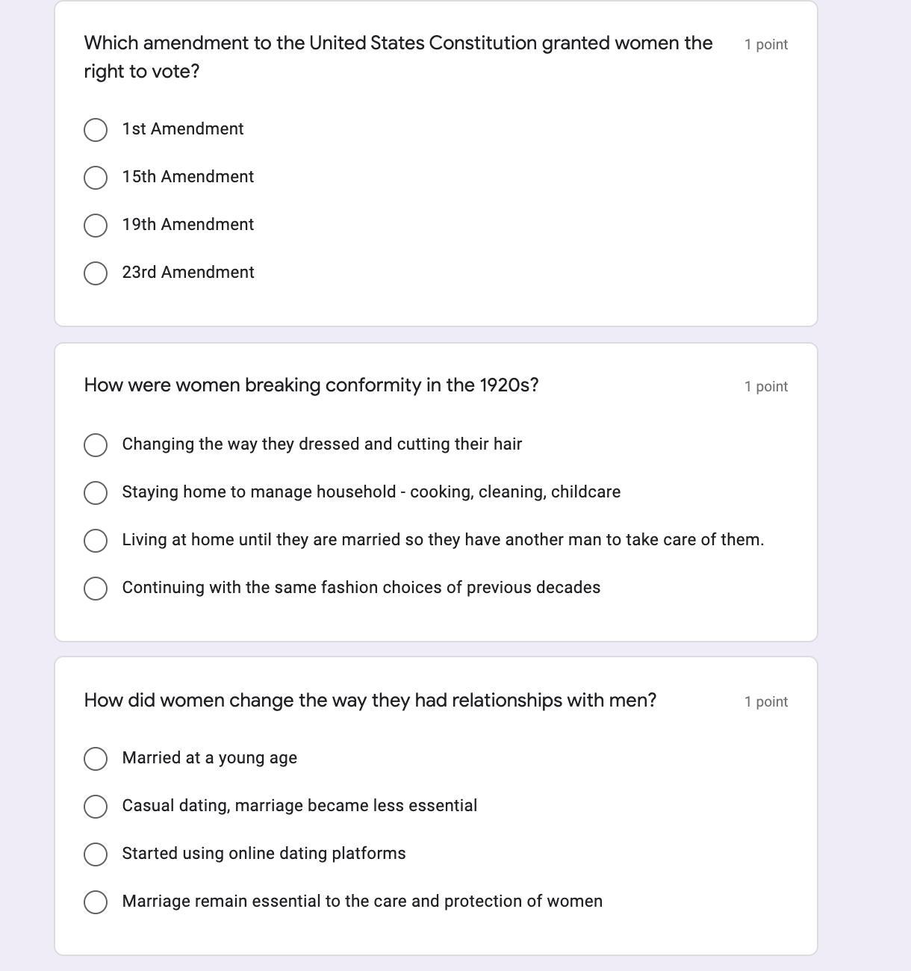The image size is (911, 971).
Task: Pick 'Living at home until they are married'
Action: (96, 541)
